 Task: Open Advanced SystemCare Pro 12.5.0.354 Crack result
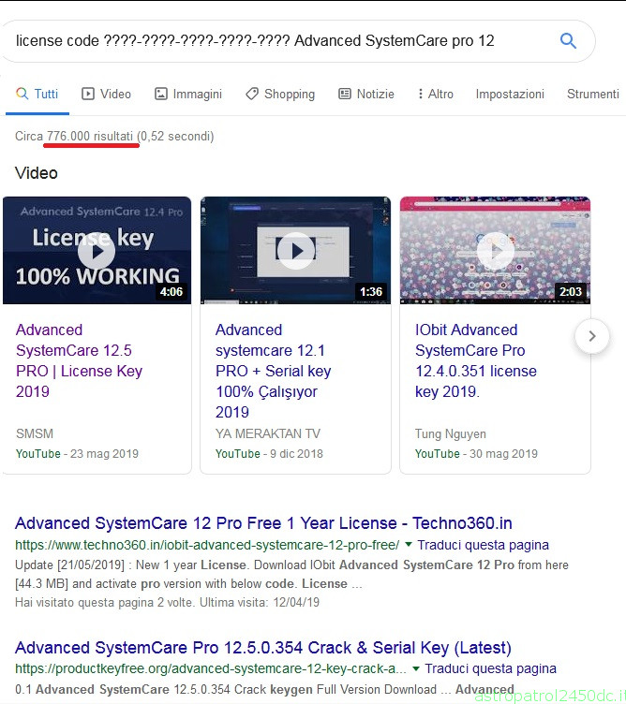(263, 648)
